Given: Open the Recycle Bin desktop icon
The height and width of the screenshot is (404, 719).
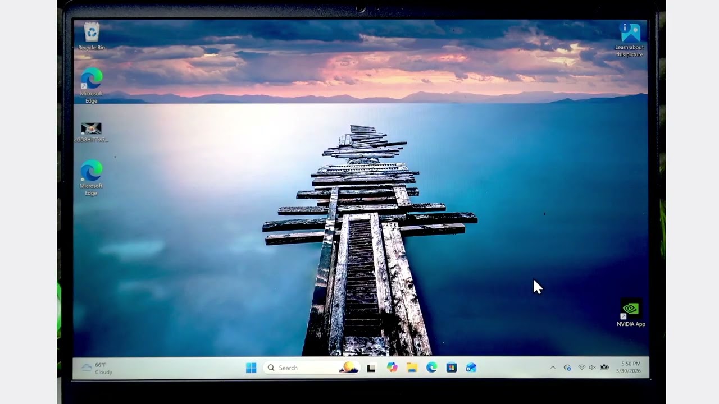Looking at the screenshot, I should 92,36.
